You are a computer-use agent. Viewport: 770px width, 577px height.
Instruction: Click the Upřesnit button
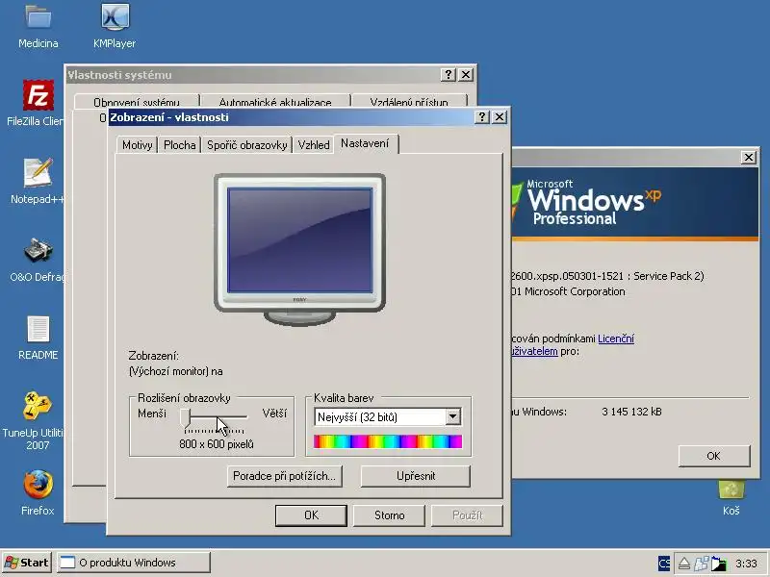point(416,476)
